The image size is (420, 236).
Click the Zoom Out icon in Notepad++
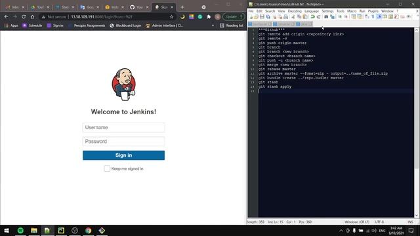click(x=346, y=17)
